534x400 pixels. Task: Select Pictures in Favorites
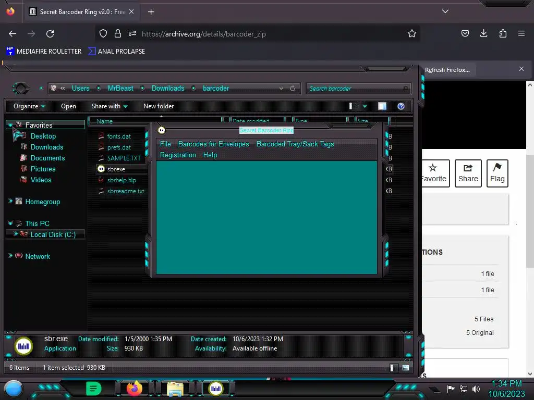[x=43, y=169]
